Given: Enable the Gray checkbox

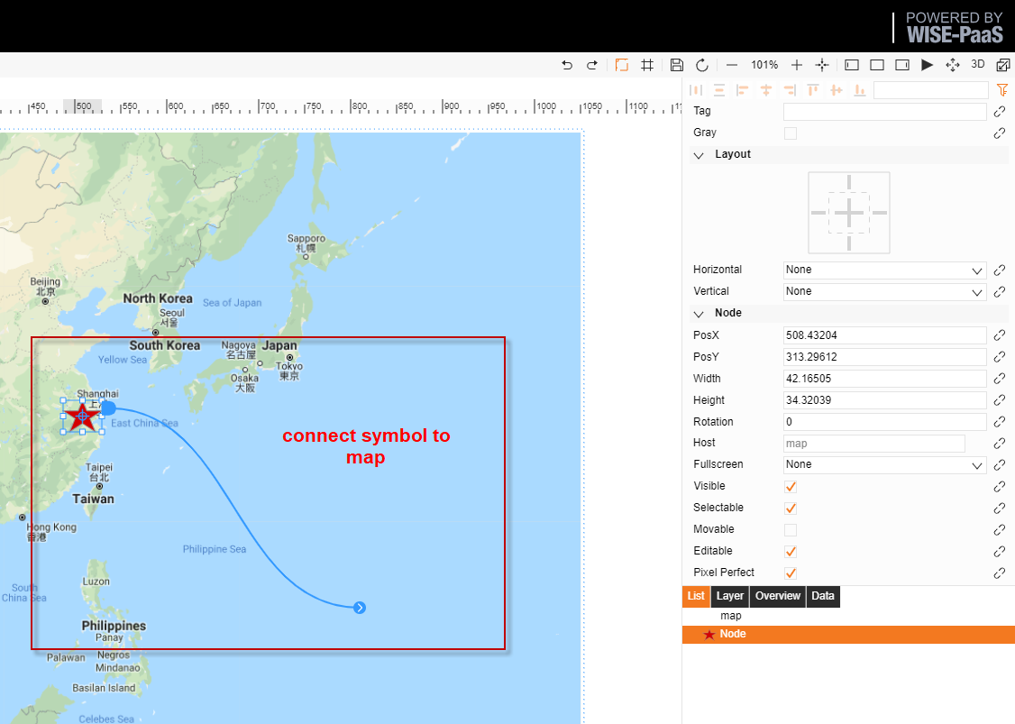Looking at the screenshot, I should click(791, 133).
